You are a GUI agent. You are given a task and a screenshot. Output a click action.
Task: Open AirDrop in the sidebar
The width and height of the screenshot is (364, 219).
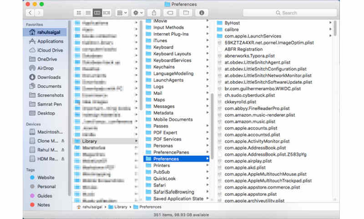coord(45,68)
